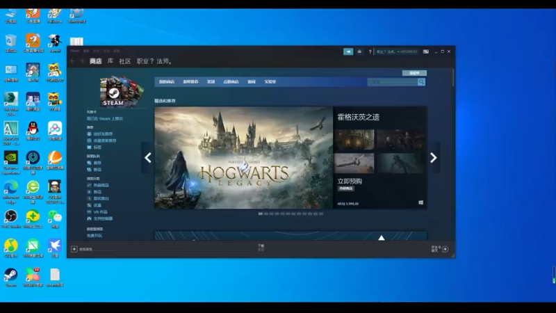556x313 pixels.
Task: Open 新闻 news navigation item
Action: [252, 82]
